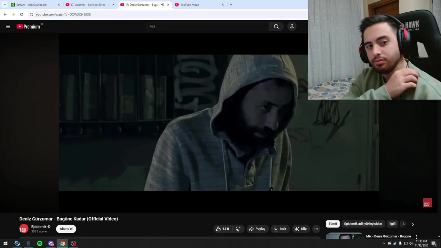
Task: Select the Tümü filter chip
Action: tap(333, 224)
